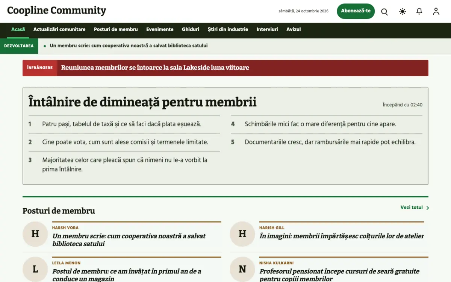Open În imagini colțurile de atelier post
The width and height of the screenshot is (451, 282).
pyautogui.click(x=342, y=236)
